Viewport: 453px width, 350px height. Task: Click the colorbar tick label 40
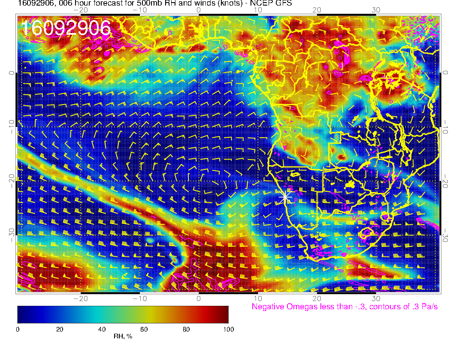click(102, 329)
